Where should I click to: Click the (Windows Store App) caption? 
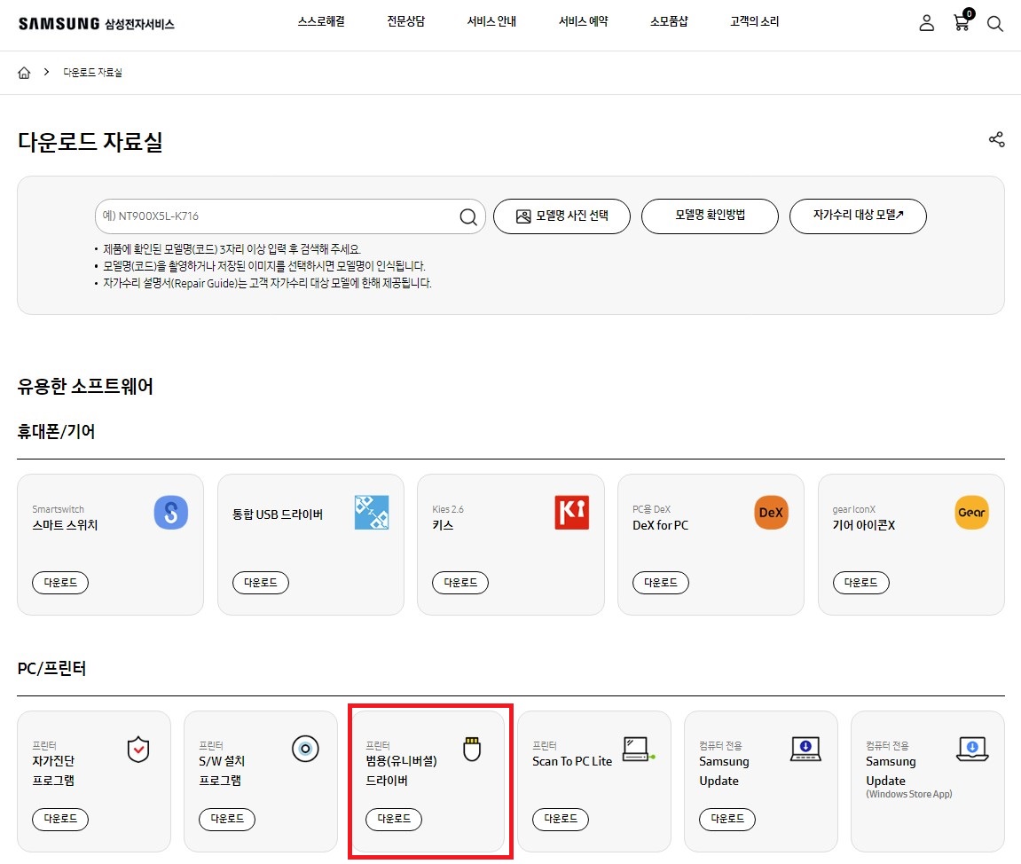pyautogui.click(x=908, y=794)
